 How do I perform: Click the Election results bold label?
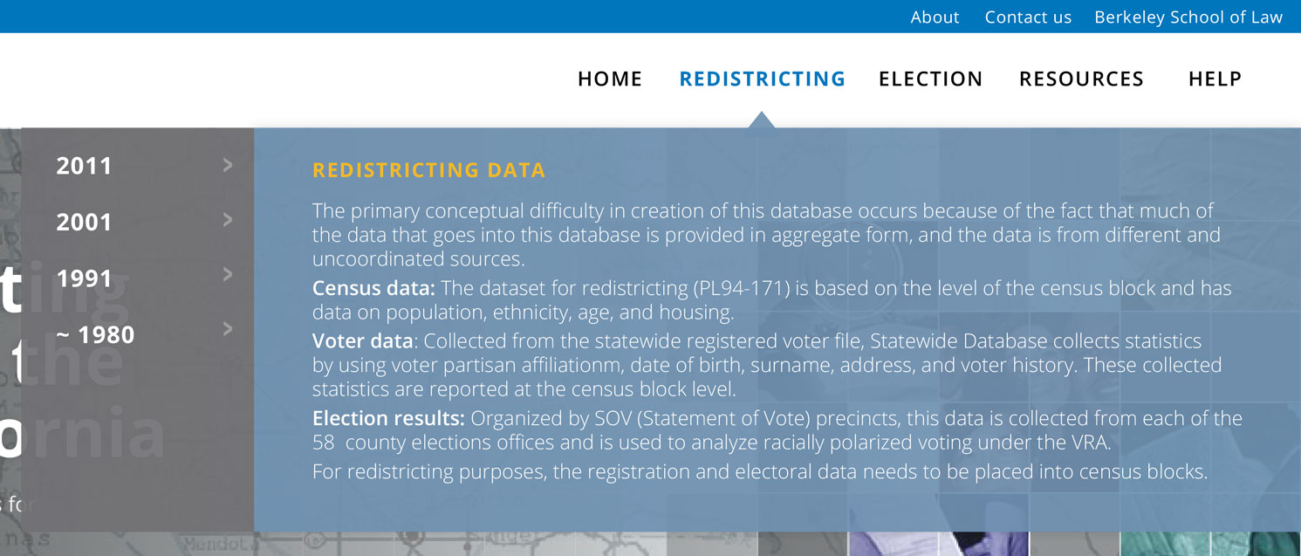pos(388,419)
